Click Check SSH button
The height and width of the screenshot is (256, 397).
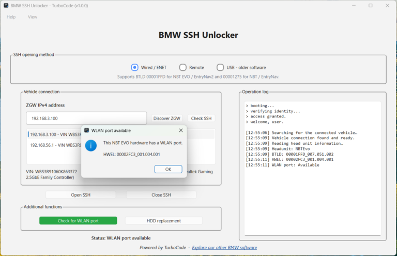click(x=201, y=118)
